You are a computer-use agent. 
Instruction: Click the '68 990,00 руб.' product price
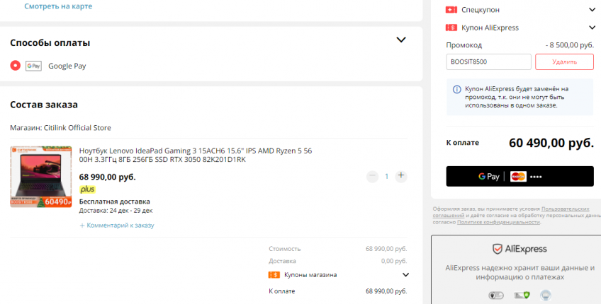(107, 177)
